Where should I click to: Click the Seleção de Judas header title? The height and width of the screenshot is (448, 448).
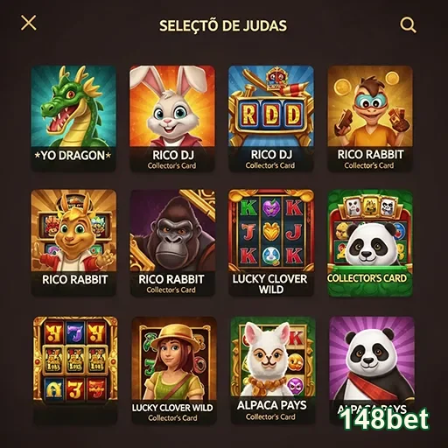tap(223, 25)
